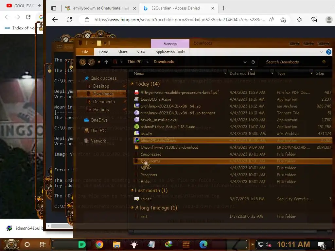Go back in the Edge browser window
Image resolution: width=335 pixels, height=251 pixels.
[55, 20]
